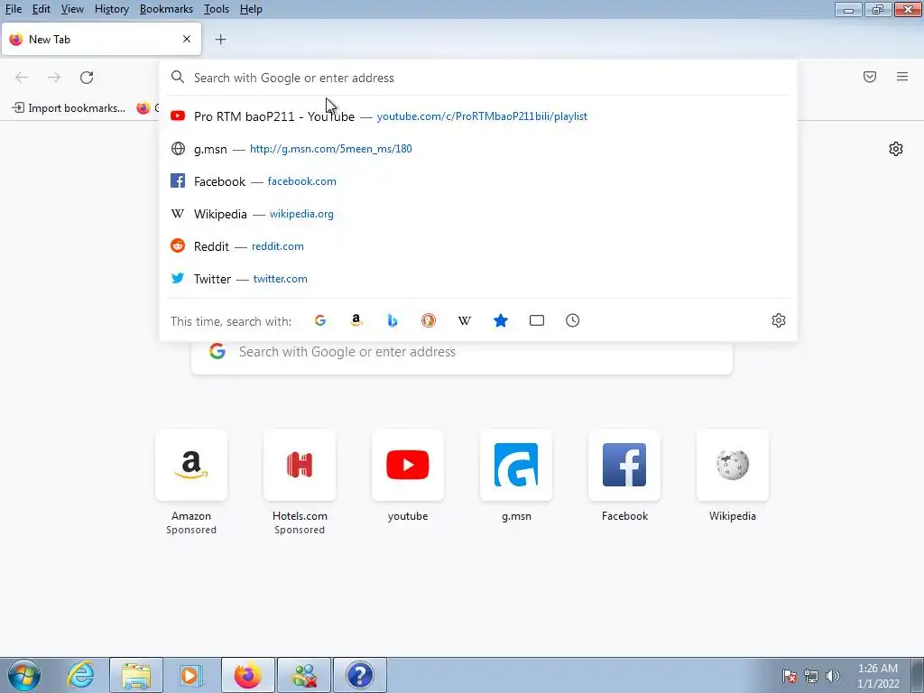Open the Tools menu
The image size is (924, 693).
[217, 9]
